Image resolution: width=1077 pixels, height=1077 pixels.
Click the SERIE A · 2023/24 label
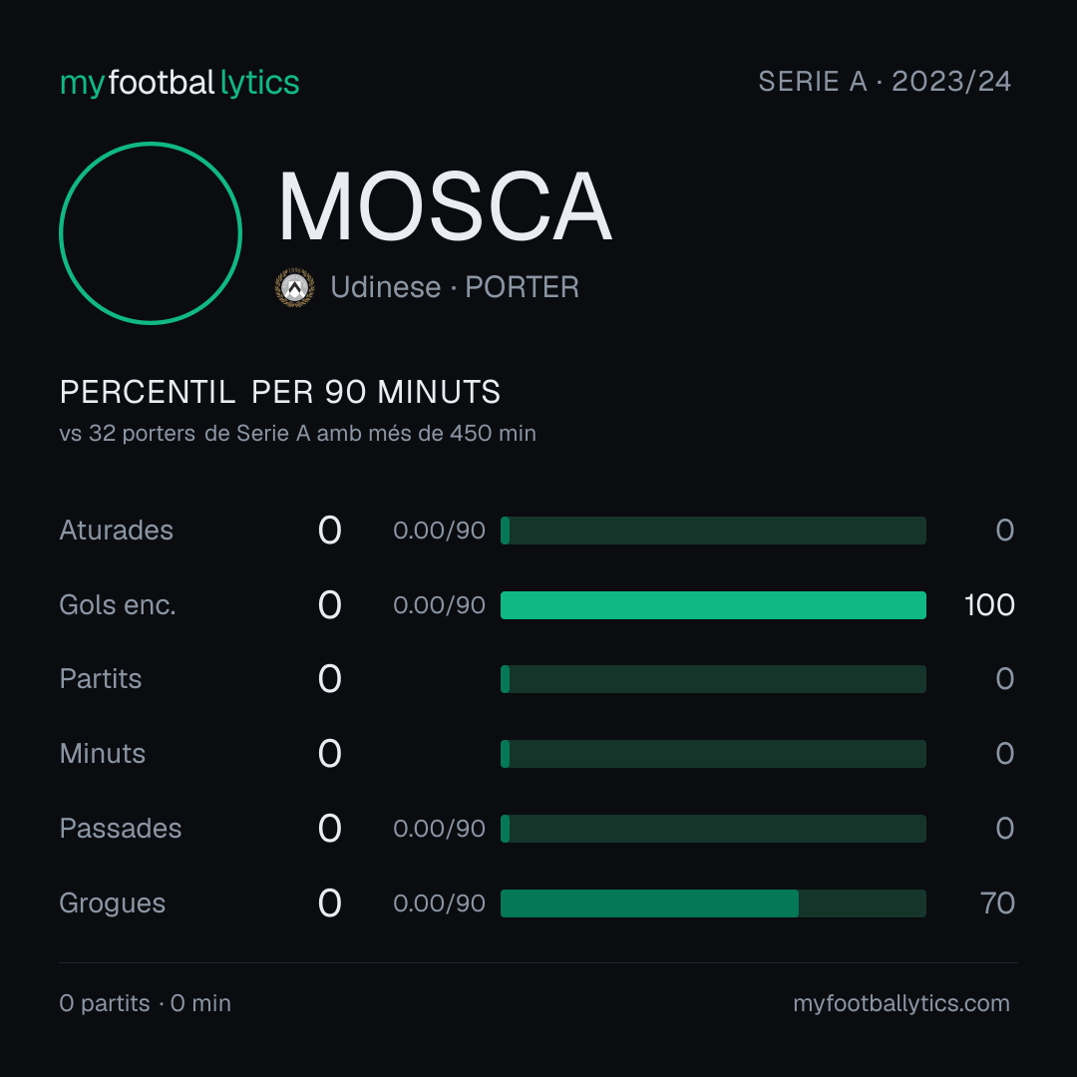(x=885, y=82)
